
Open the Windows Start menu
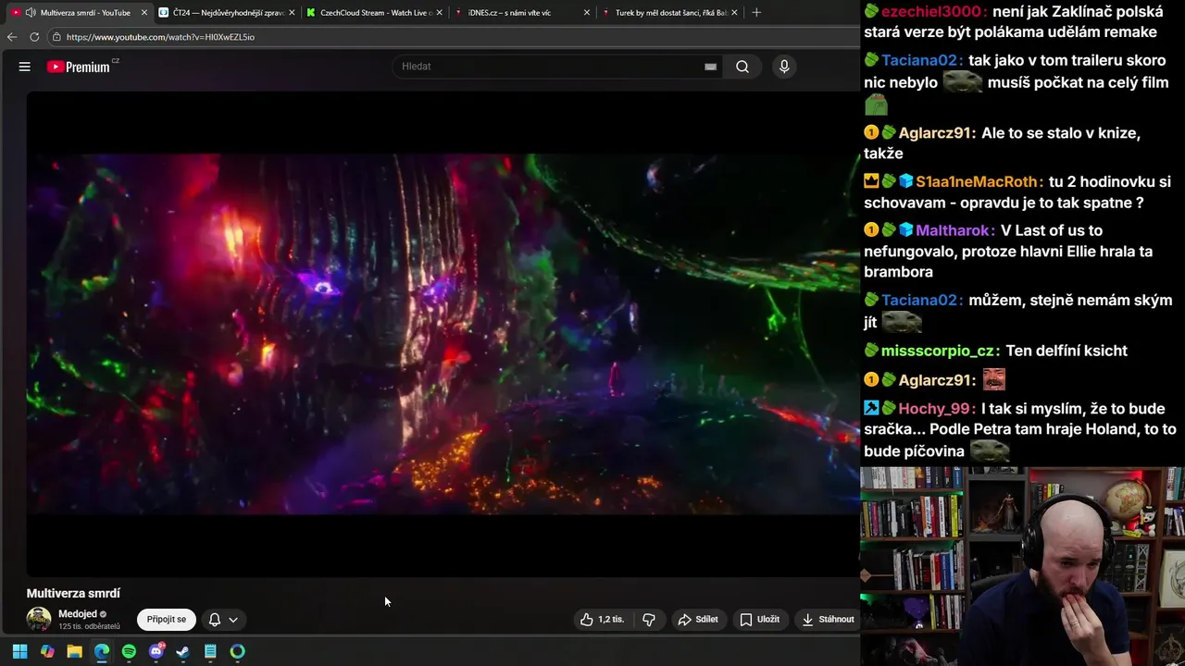[x=19, y=651]
